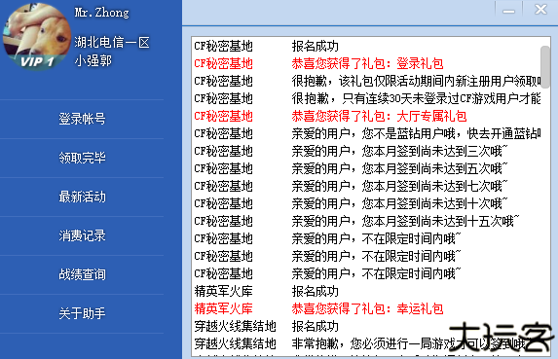The image size is (558, 359).
Task: Select the red 登录礼包 reward row
Action: click(x=366, y=63)
